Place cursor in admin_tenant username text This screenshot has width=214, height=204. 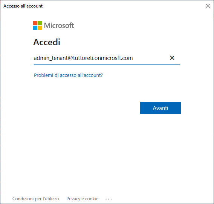point(51,58)
